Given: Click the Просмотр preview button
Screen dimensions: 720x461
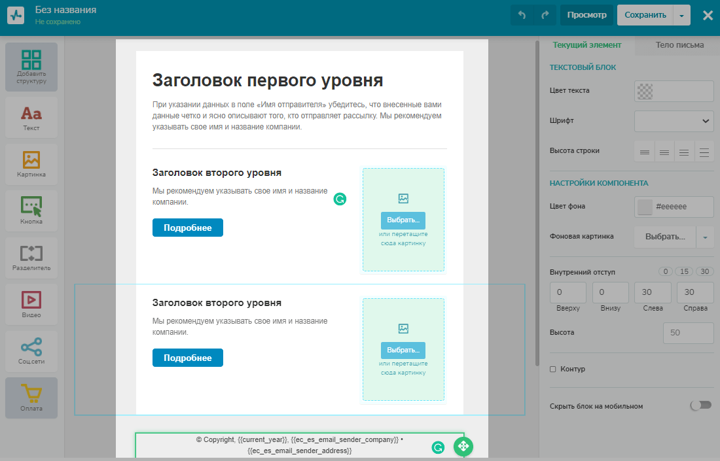Looking at the screenshot, I should click(586, 15).
